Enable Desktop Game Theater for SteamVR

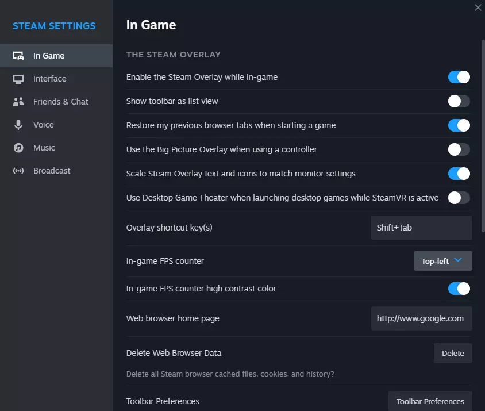[459, 198]
